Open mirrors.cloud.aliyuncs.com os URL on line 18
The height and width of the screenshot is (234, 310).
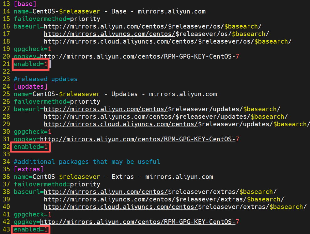168,41
